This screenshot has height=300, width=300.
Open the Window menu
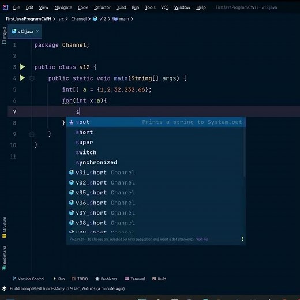click(182, 7)
